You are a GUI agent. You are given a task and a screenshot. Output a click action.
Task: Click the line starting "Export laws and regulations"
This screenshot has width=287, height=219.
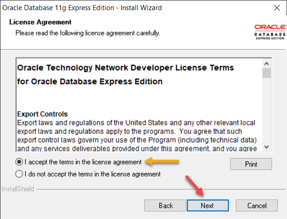tap(136, 123)
